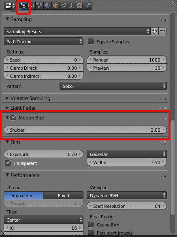The height and width of the screenshot is (237, 177).
Task: Open the Sampling Presets dropdown
Action: (77, 31)
